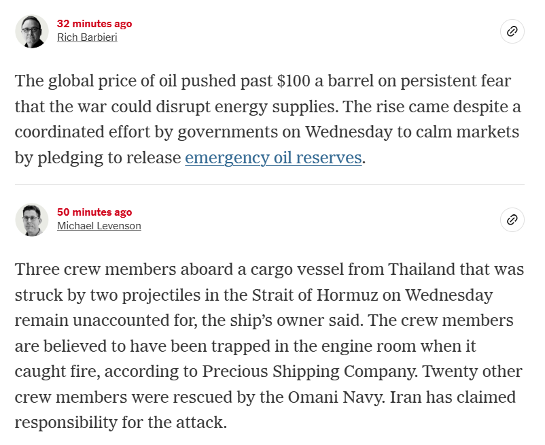Click Rich Barbieri's profile photo

32,31
